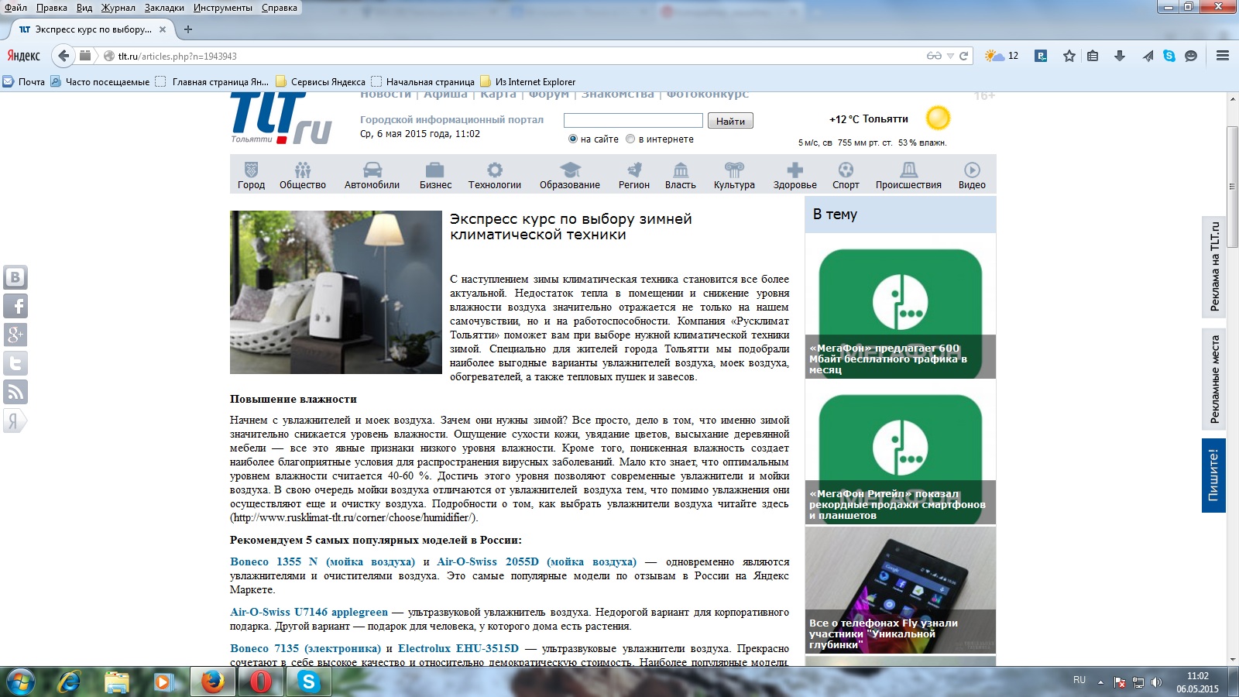Open the downloads arrow in the toolbar
Viewport: 1239px width, 697px height.
point(1120,56)
